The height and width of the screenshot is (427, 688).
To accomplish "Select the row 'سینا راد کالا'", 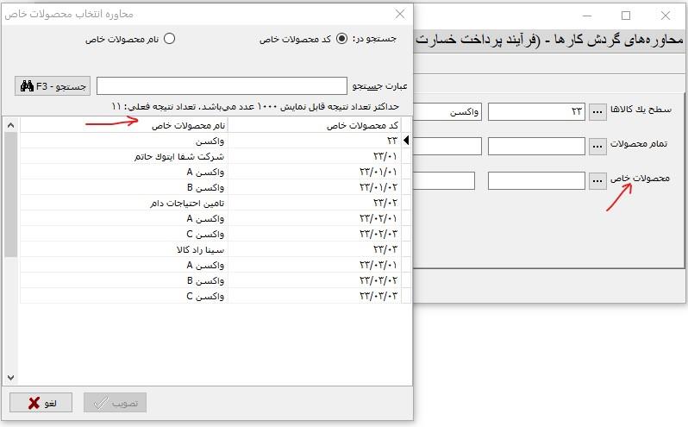I will point(123,249).
